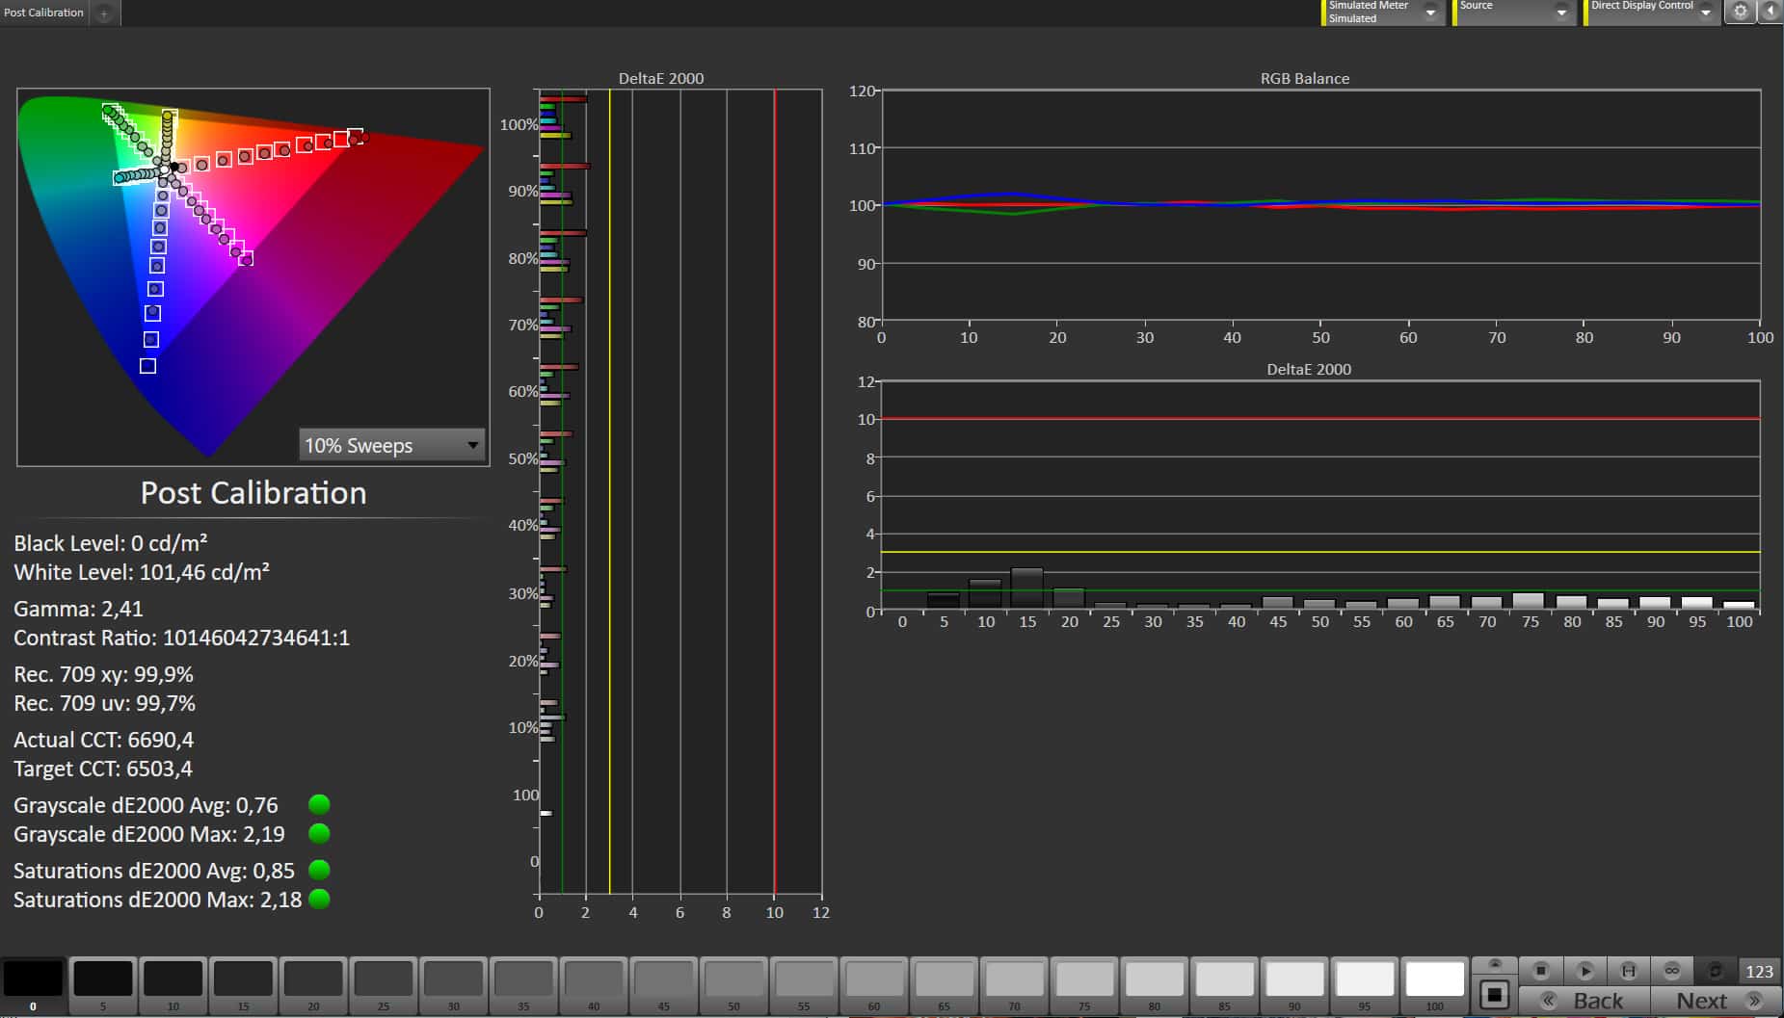This screenshot has width=1784, height=1018.
Task: Start continuous reading with infinity icon
Action: (1671, 970)
